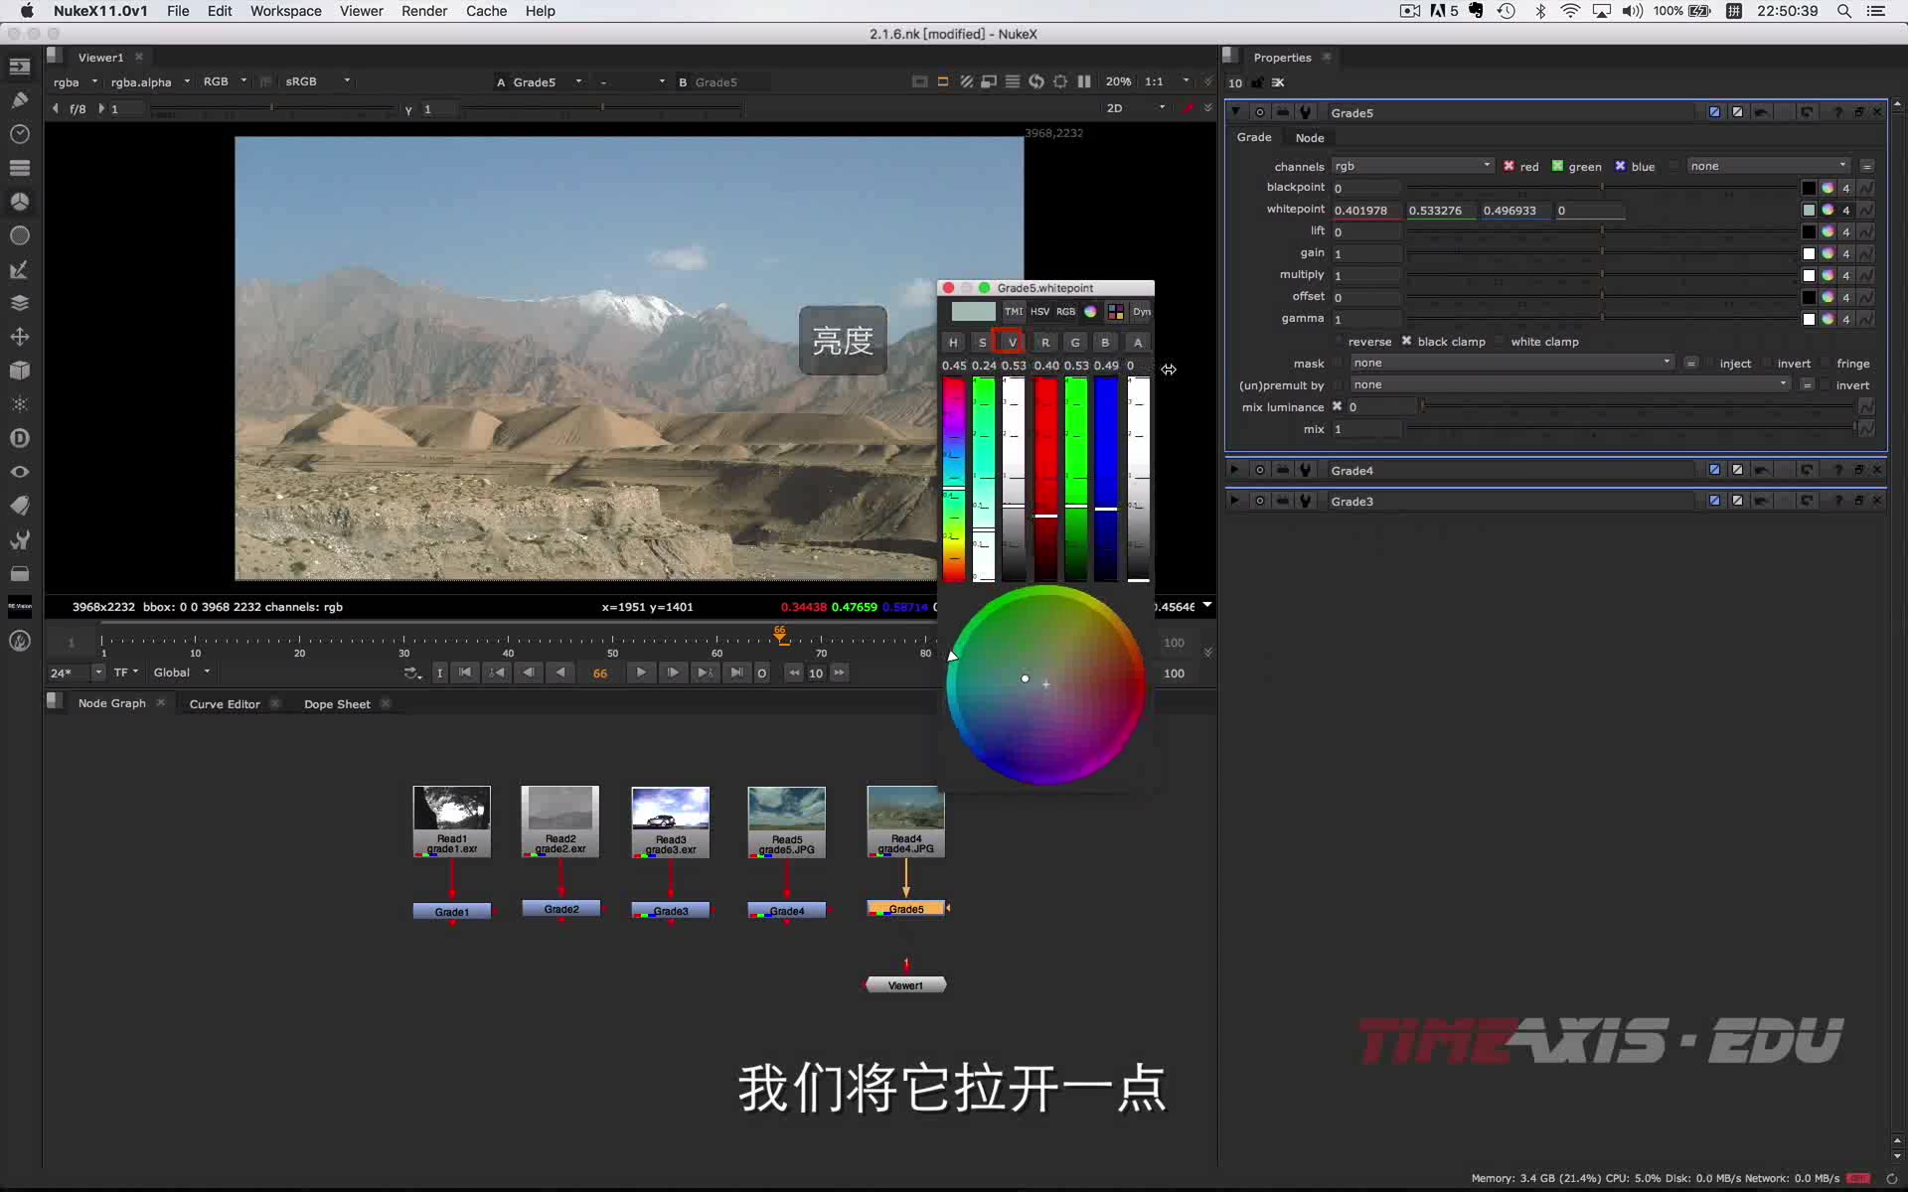Open the 2D view mode dropdown
Screen dimensions: 1908x1192
pyautogui.click(x=1135, y=108)
